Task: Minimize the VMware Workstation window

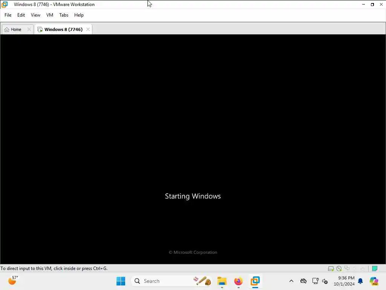Action: pyautogui.click(x=363, y=5)
